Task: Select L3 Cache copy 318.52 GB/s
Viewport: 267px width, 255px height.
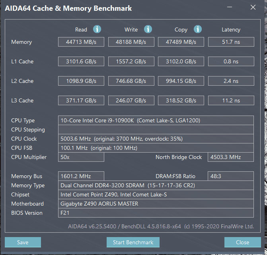Action: (181, 100)
